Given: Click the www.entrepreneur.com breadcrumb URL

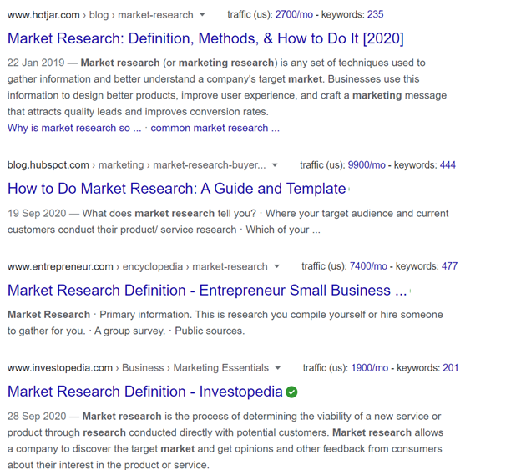Looking at the screenshot, I should 60,266.
